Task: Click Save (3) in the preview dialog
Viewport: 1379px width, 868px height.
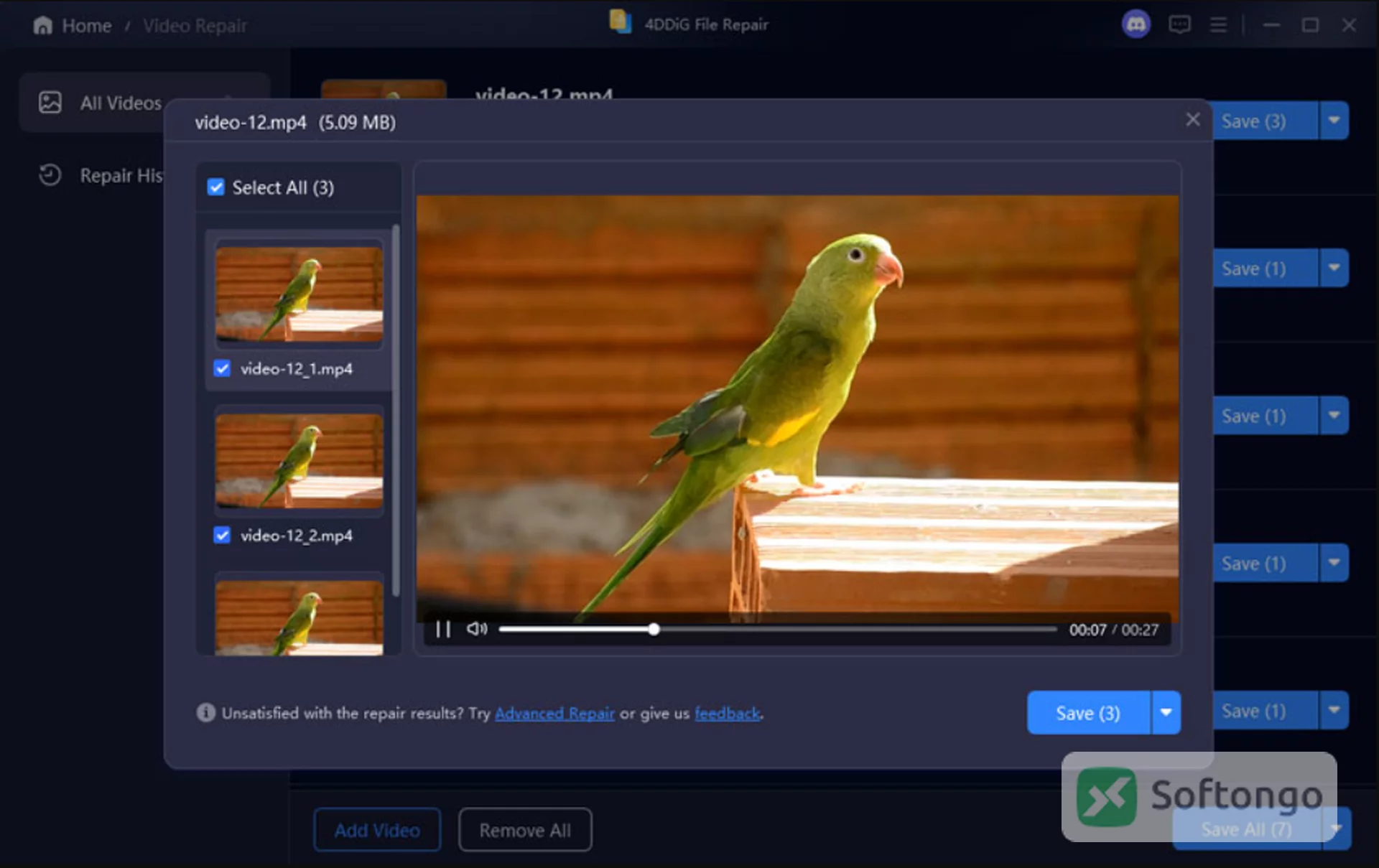Action: pyautogui.click(x=1088, y=713)
